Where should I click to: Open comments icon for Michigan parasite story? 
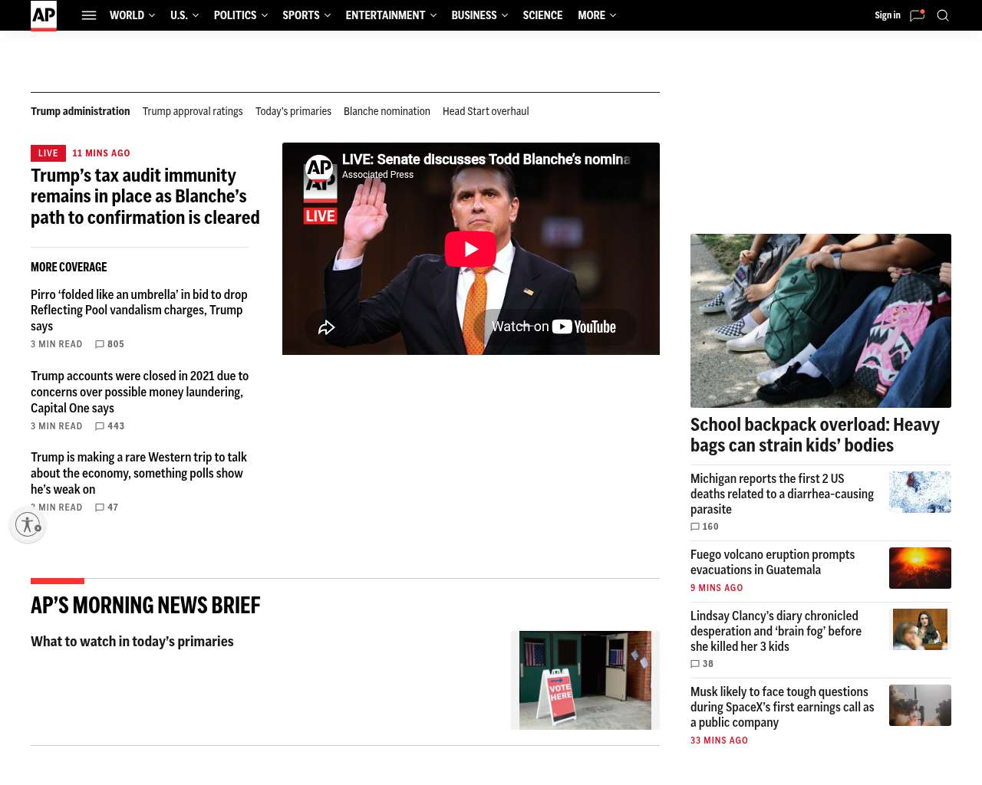[695, 527]
